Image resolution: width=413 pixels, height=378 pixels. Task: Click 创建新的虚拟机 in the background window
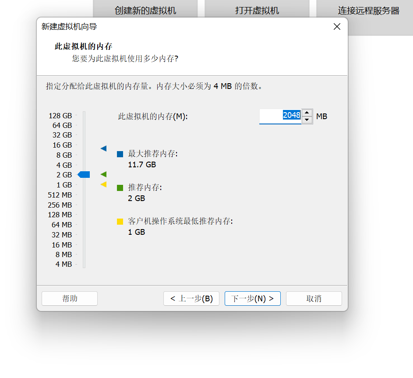pyautogui.click(x=145, y=11)
